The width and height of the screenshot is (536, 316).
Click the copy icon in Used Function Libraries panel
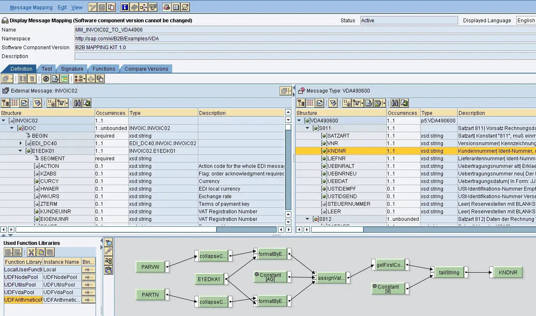pyautogui.click(x=40, y=252)
